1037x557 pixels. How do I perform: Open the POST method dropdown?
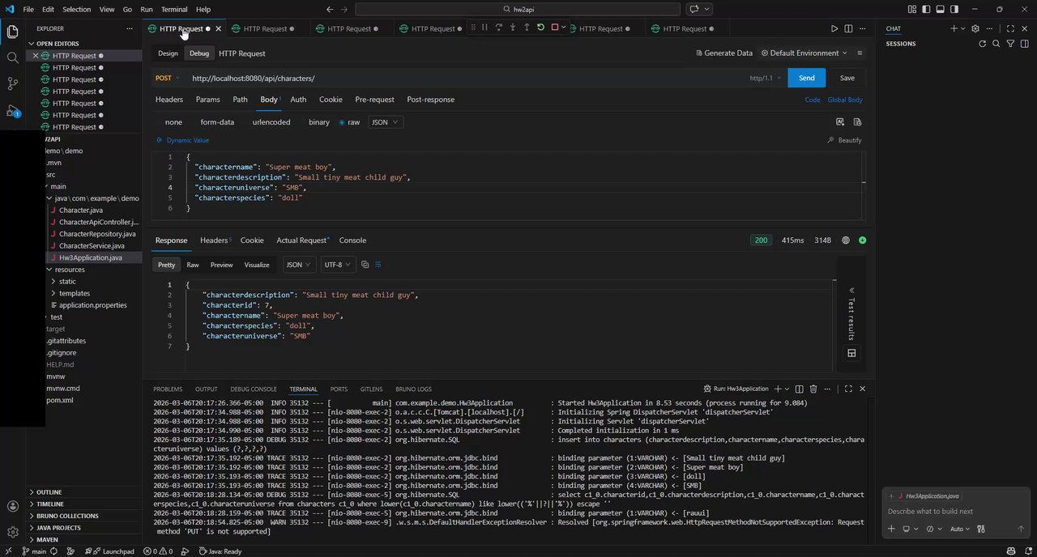point(167,79)
